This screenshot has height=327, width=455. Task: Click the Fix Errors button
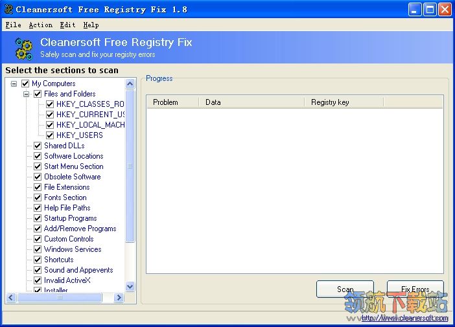(415, 289)
